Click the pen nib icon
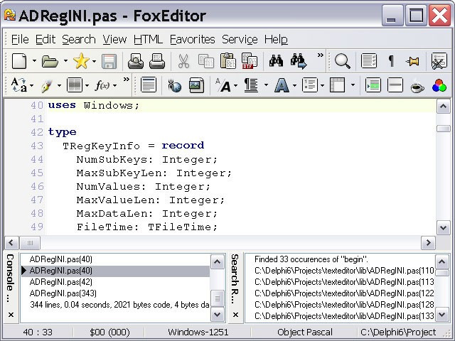 47,86
